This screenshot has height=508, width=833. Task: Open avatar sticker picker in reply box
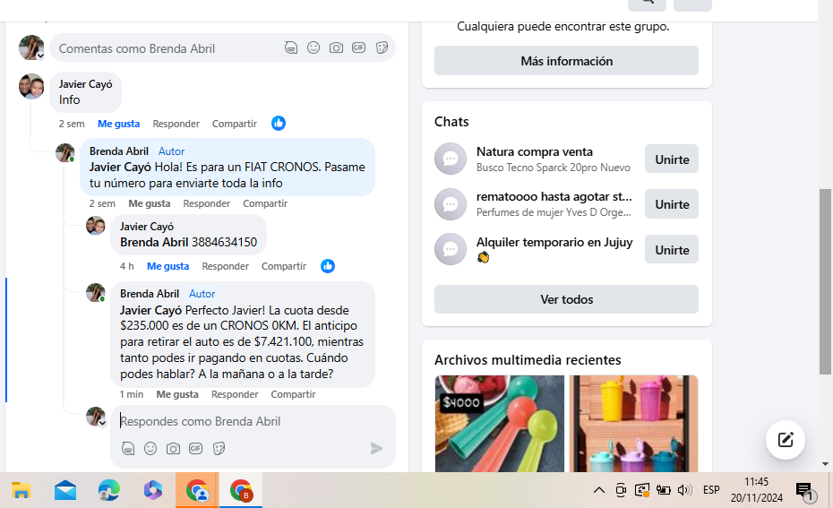coord(128,449)
